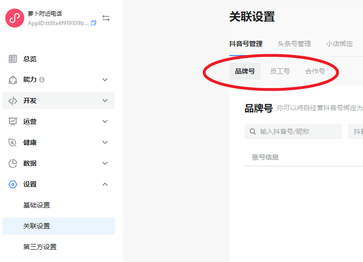363x262 pixels.
Task: Click the 关联设置 page title
Action: (x=252, y=17)
